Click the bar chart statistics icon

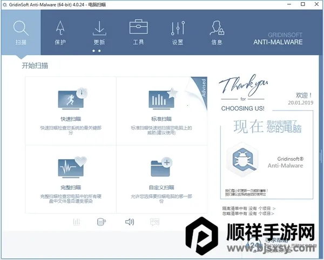(x=77, y=222)
